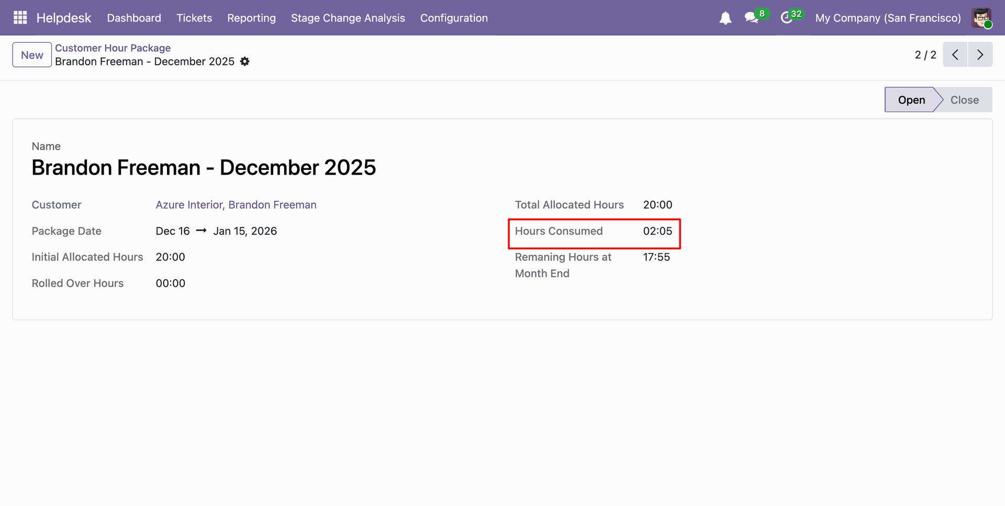Click the user avatar icon
Viewport: 1005px width, 506px height.
point(981,18)
